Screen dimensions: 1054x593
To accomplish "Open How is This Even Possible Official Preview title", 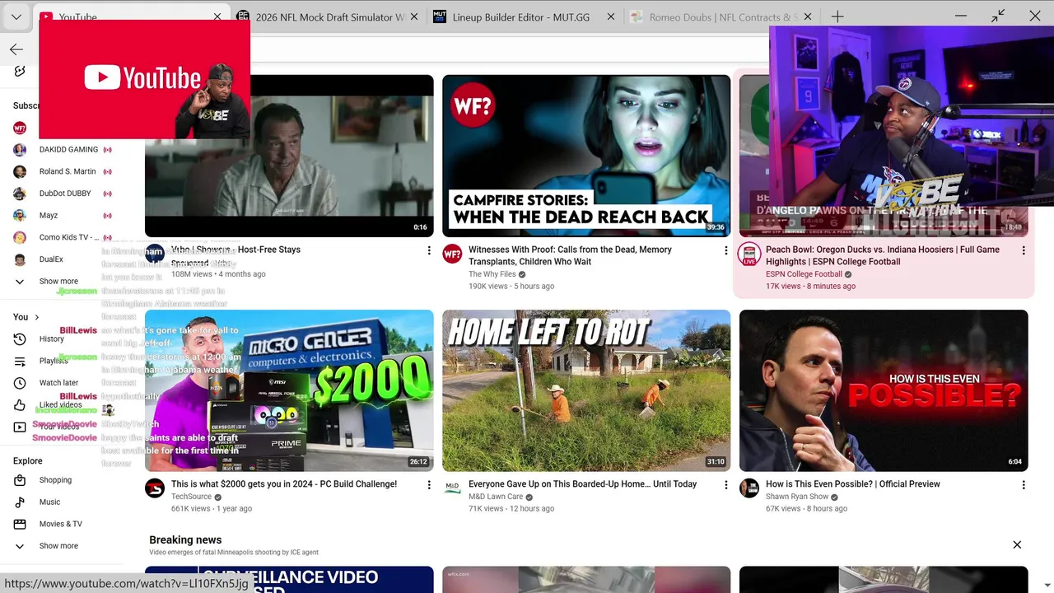I will point(853,484).
